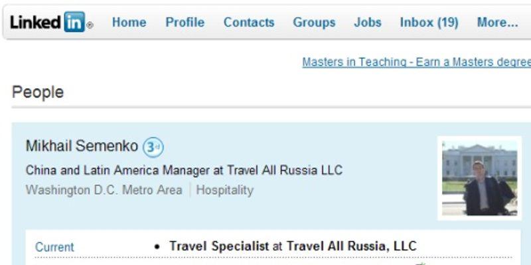Click the Travel All Russia, LLC company name

click(x=351, y=246)
